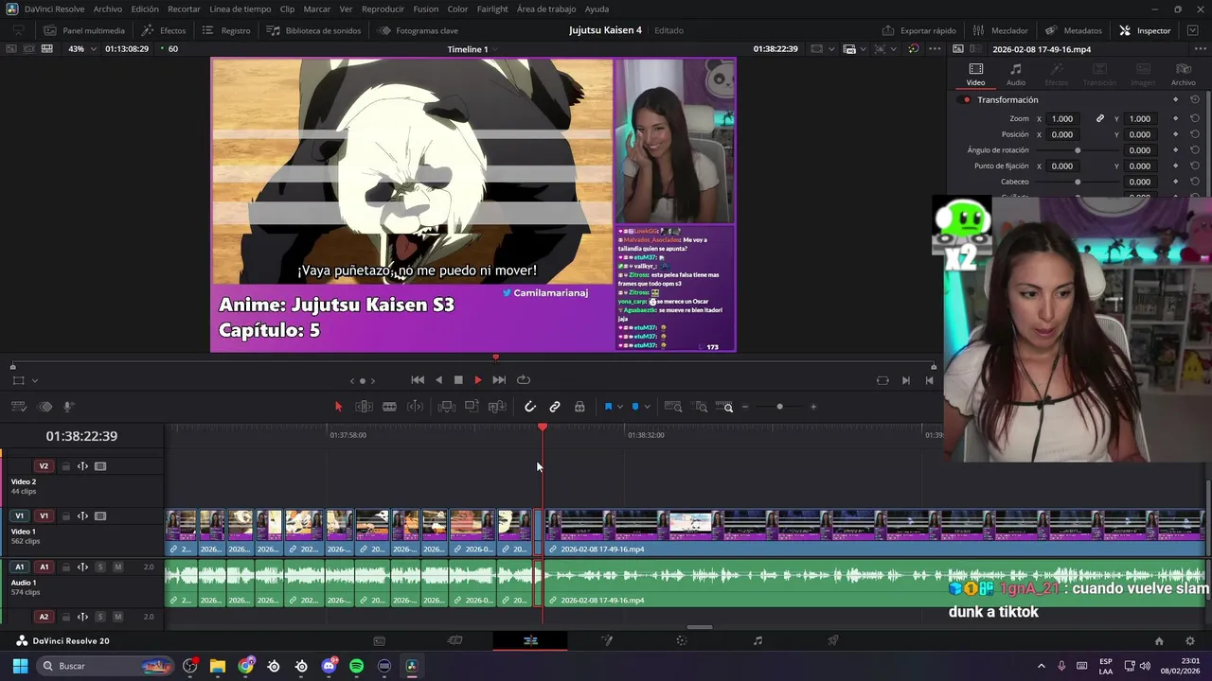Add keyframe for Posición

coord(1176,134)
